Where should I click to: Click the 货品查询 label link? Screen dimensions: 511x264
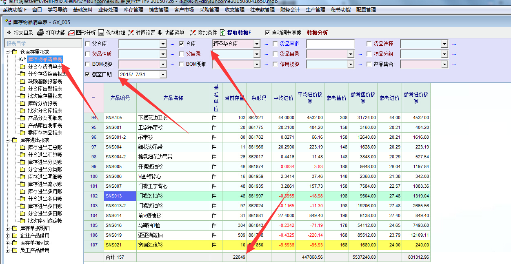click(x=289, y=44)
